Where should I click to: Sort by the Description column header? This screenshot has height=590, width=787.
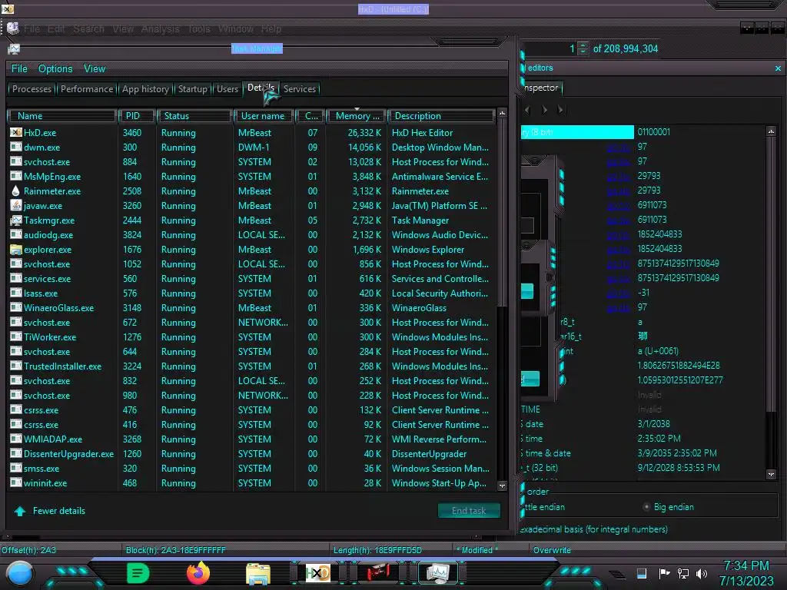441,116
